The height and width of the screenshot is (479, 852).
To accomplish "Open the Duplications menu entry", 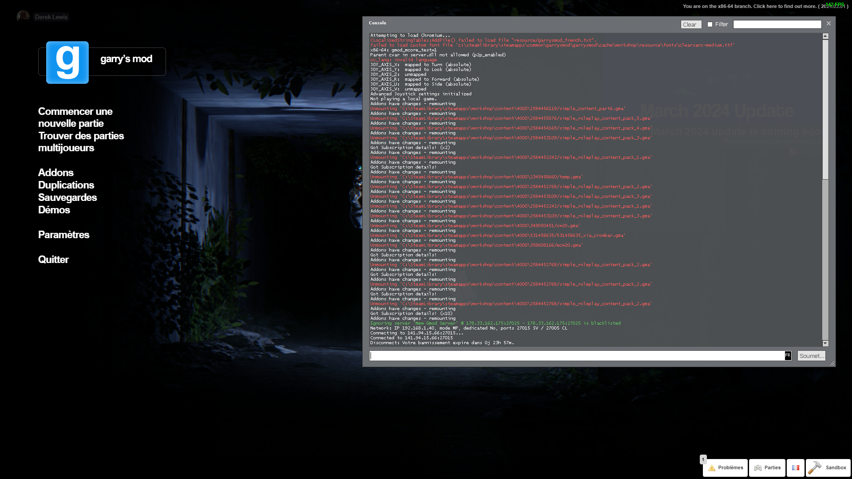I will (x=66, y=185).
